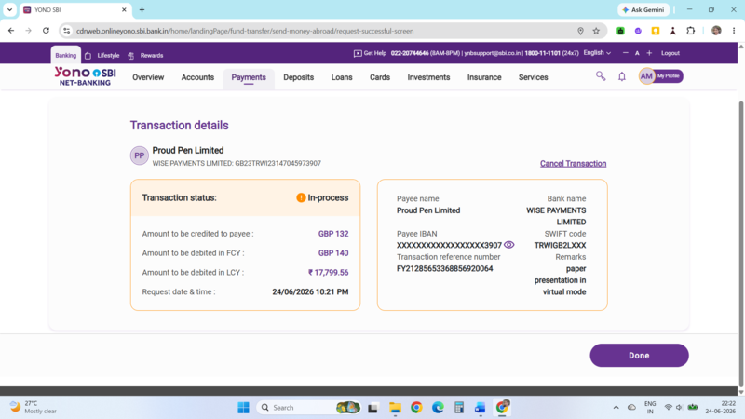Click the amount ₹ 17,799.56

(328, 273)
